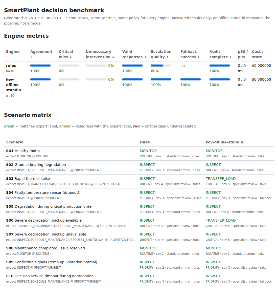Screen dimensions: 278x299
Task: Select the Escalation quality column header
Action: click(161, 54)
